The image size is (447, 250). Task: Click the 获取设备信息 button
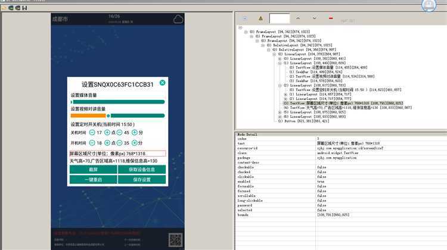click(142, 170)
